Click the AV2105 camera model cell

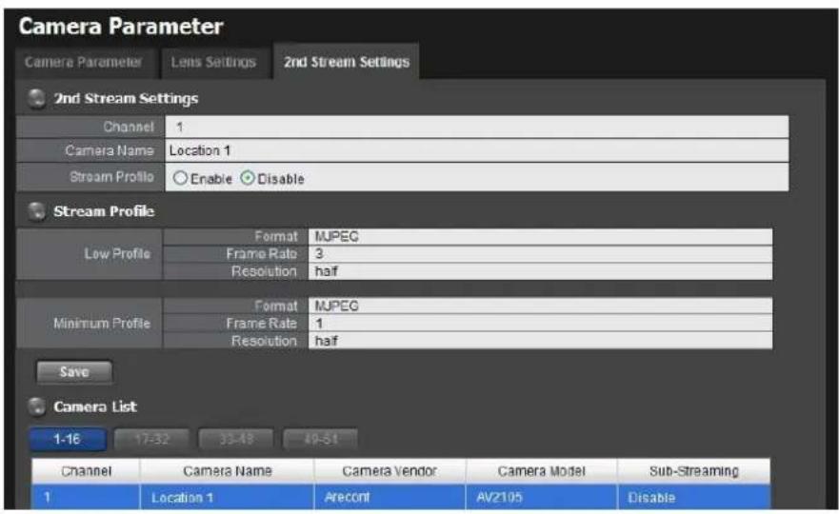[542, 498]
